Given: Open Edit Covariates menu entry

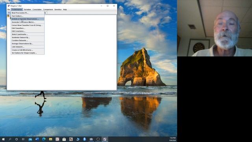Looking at the screenshot, I should tap(28, 31).
